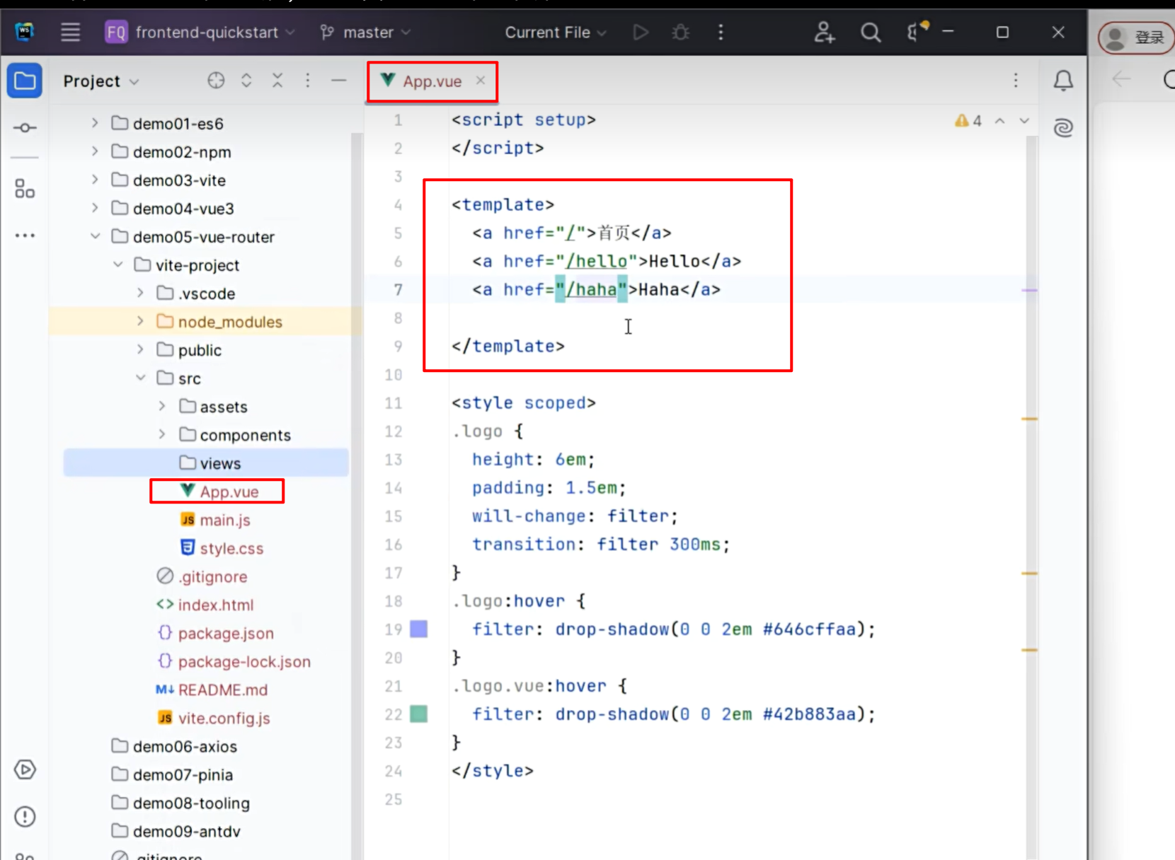
Task: Open the AI Assistant spiral icon
Action: tap(1063, 128)
